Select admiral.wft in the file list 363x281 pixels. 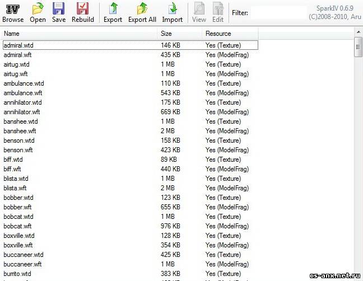click(x=131, y=55)
